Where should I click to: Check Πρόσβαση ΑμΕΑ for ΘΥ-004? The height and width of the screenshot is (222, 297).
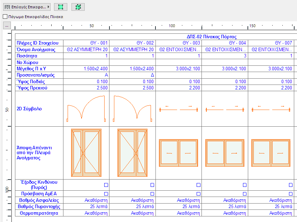(244, 194)
